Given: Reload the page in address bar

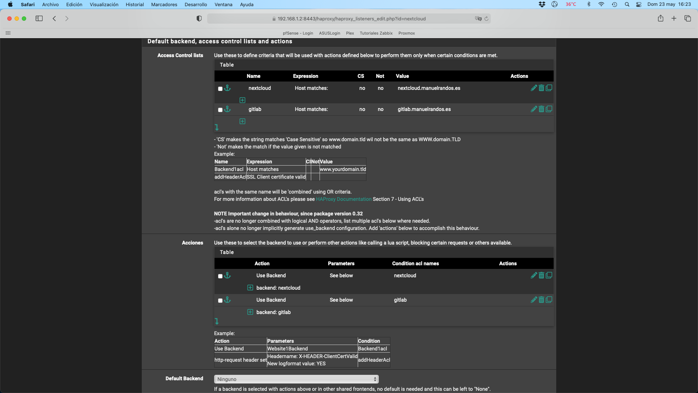Looking at the screenshot, I should pos(486,19).
